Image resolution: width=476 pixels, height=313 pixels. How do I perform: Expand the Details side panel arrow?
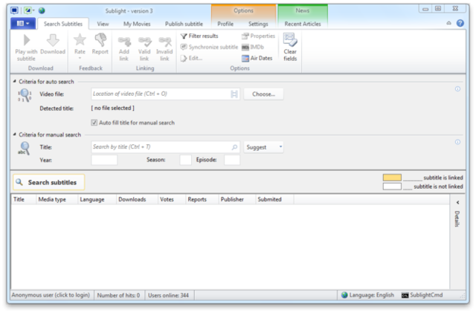click(x=457, y=202)
